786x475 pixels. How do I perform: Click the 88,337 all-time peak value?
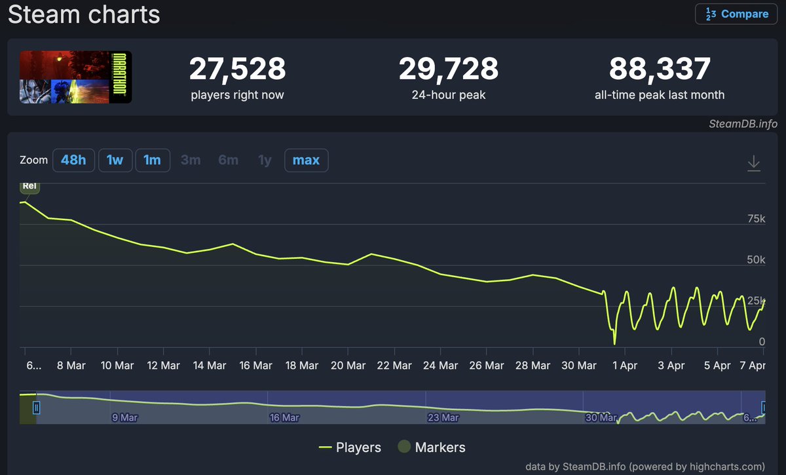pos(660,68)
